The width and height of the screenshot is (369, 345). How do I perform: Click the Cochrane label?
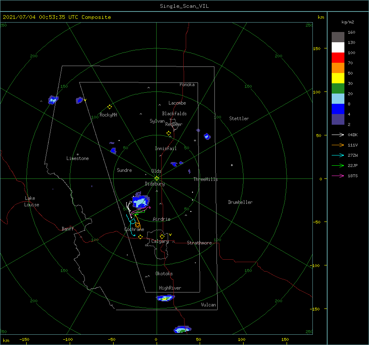[x=134, y=229]
